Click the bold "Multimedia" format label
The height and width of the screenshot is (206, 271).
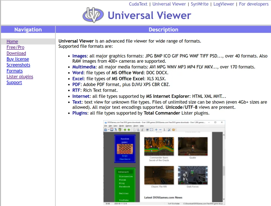(x=84, y=67)
